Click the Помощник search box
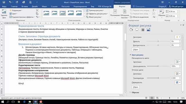186x104 pixels. click(x=139, y=6)
